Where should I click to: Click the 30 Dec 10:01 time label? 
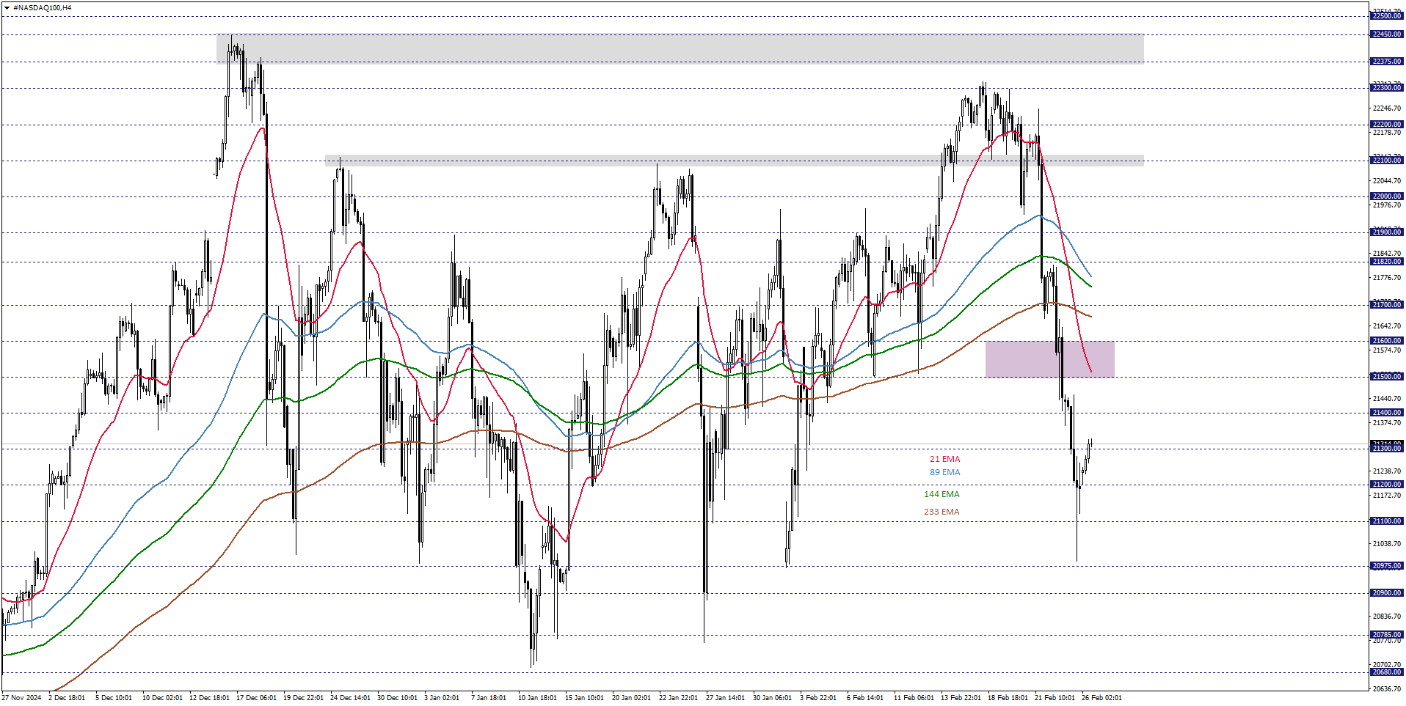tap(397, 698)
